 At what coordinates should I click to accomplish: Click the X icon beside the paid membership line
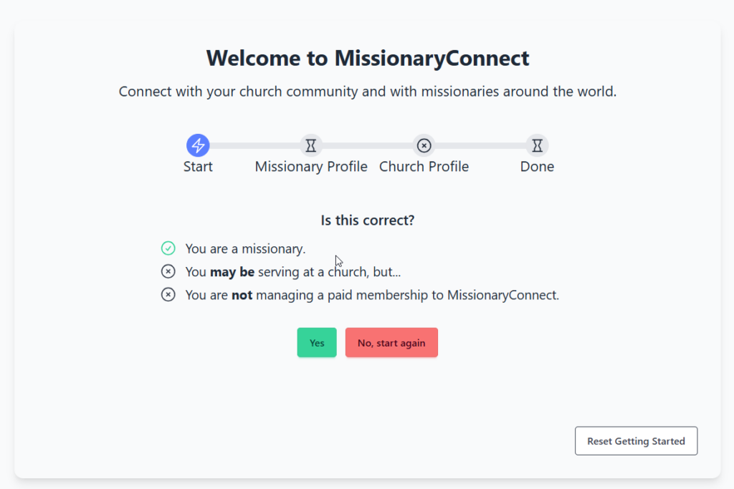coord(168,294)
